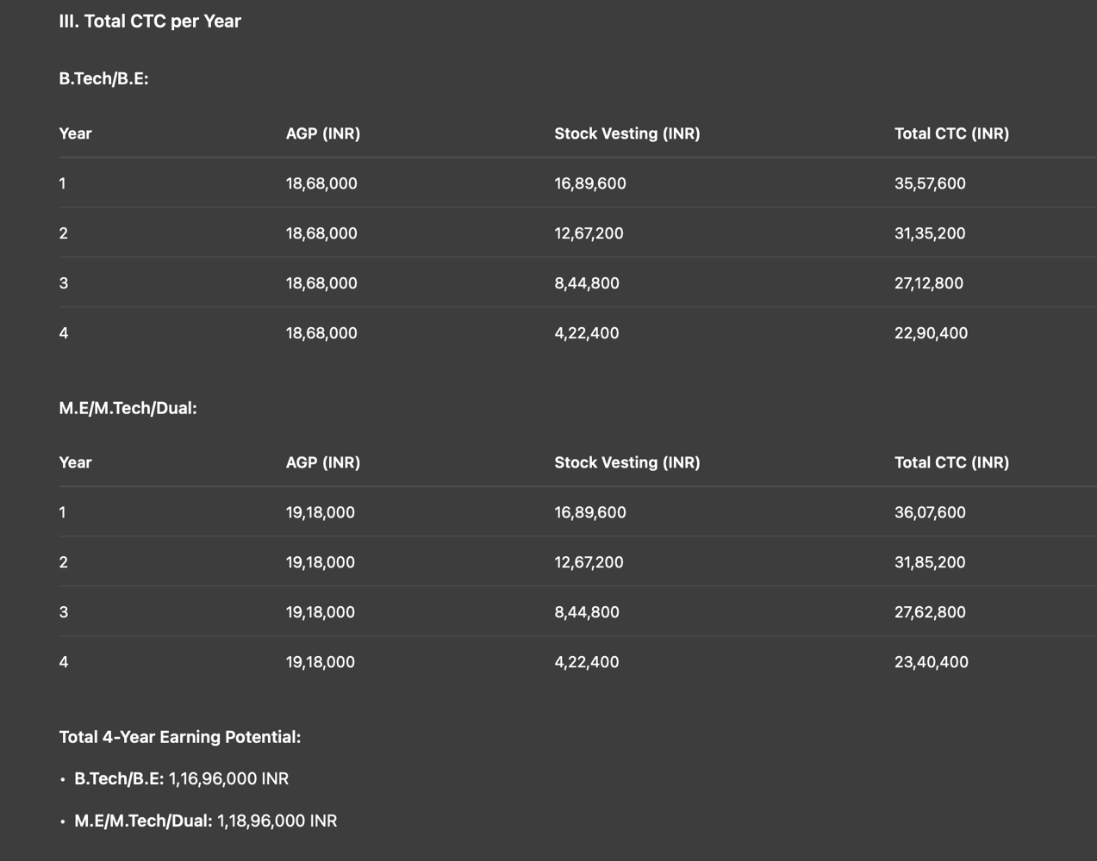Click year number 2 in the 31,35,200 row
The image size is (1097, 861).
click(x=63, y=233)
